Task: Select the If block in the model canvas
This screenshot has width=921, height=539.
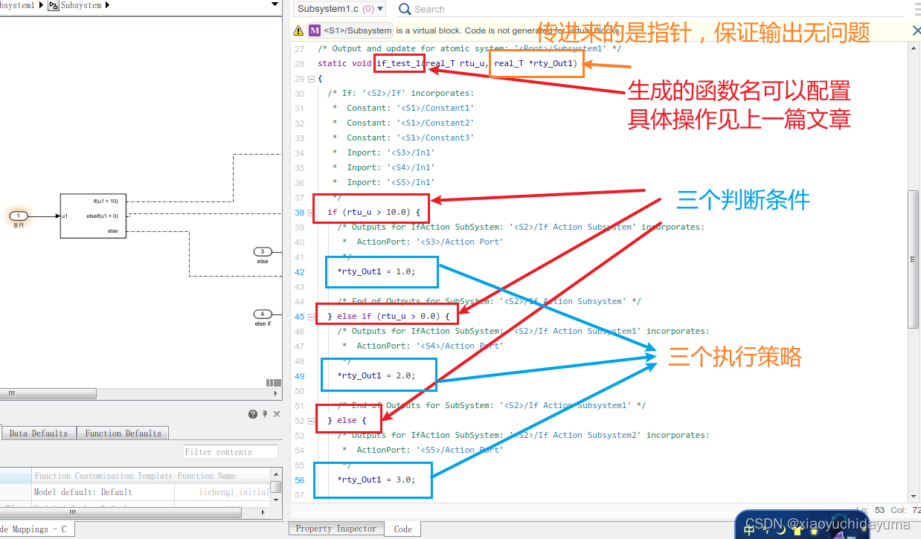Action: (x=92, y=216)
